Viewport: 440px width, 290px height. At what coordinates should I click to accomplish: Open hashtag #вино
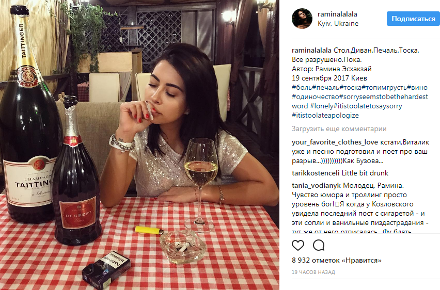click(417, 88)
